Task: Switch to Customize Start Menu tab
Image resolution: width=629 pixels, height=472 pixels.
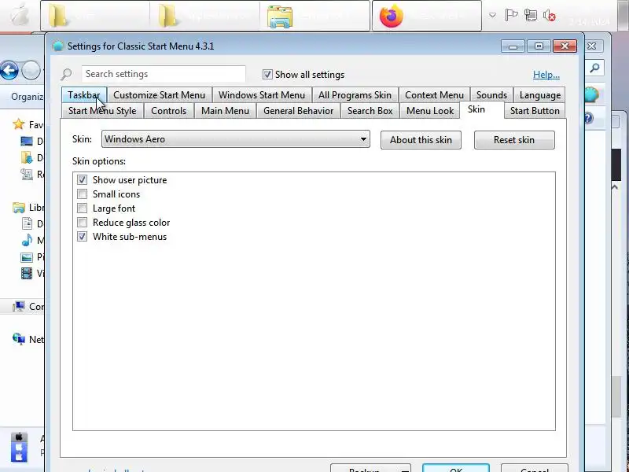Action: tap(160, 95)
